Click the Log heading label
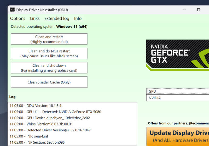 pyautogui.click(x=12, y=97)
